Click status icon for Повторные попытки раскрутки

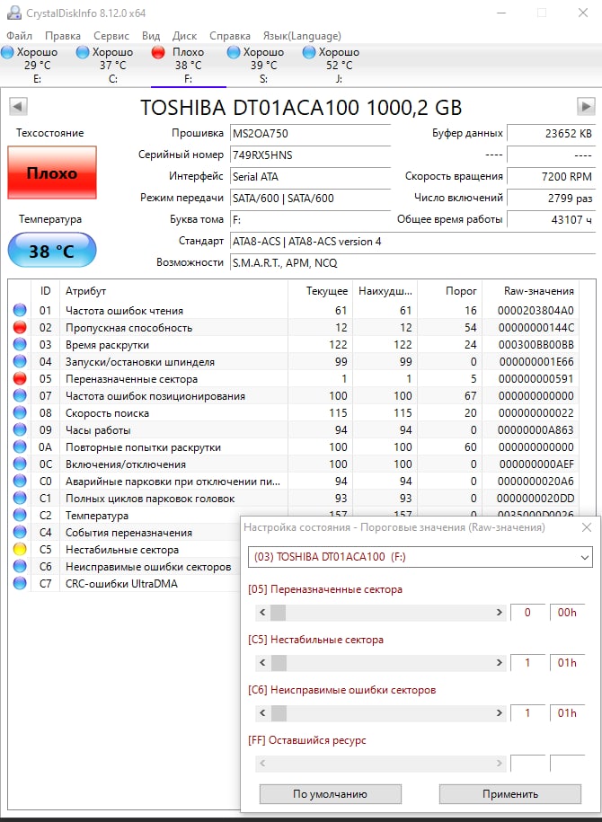click(20, 447)
